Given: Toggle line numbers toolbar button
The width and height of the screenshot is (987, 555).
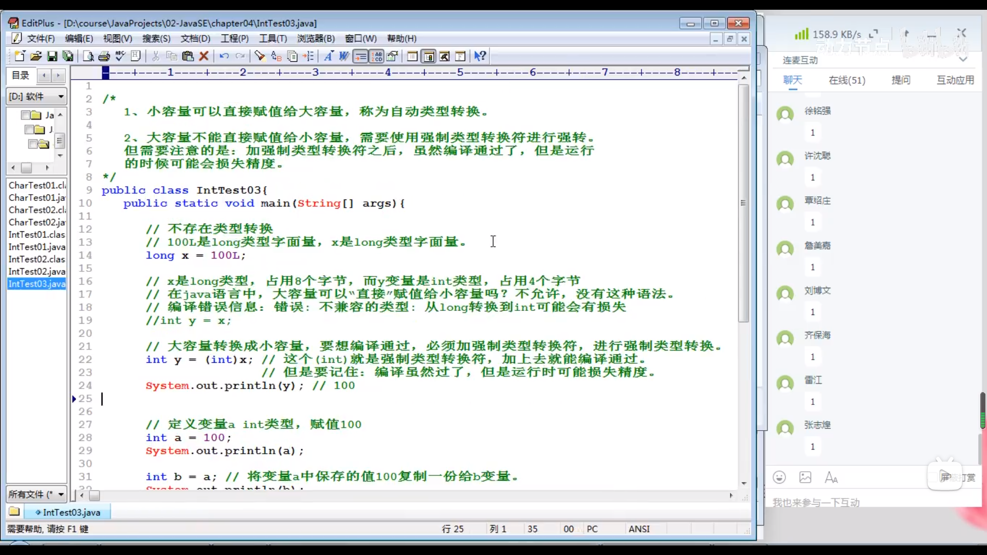Looking at the screenshot, I should (377, 56).
